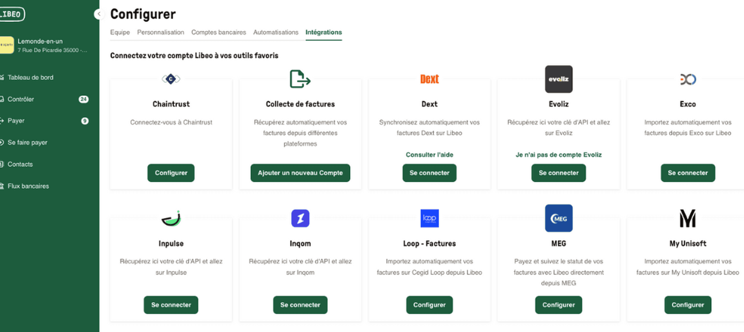
Task: Click the Chaintrust logo icon
Action: click(171, 79)
